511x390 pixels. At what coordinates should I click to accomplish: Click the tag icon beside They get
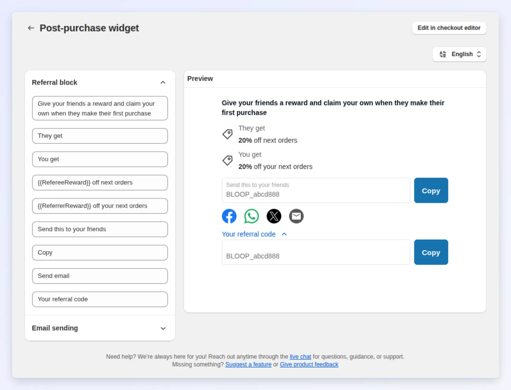pyautogui.click(x=228, y=134)
